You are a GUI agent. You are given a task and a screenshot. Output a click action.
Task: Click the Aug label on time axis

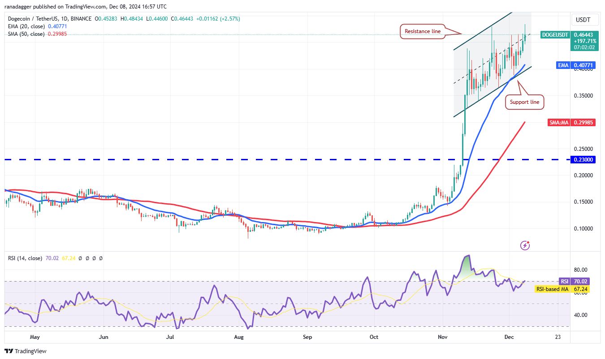click(x=238, y=337)
